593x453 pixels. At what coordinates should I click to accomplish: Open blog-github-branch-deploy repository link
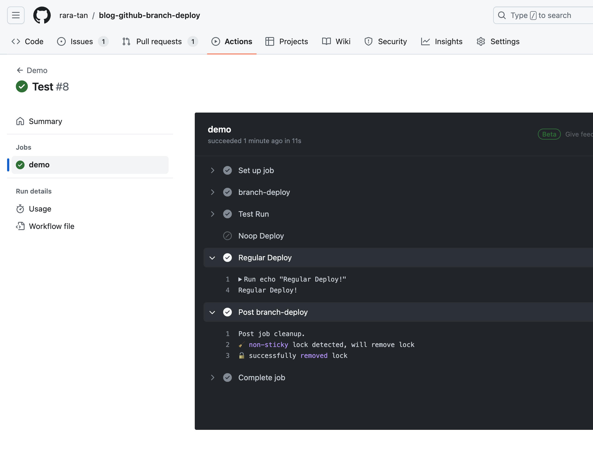coord(149,15)
